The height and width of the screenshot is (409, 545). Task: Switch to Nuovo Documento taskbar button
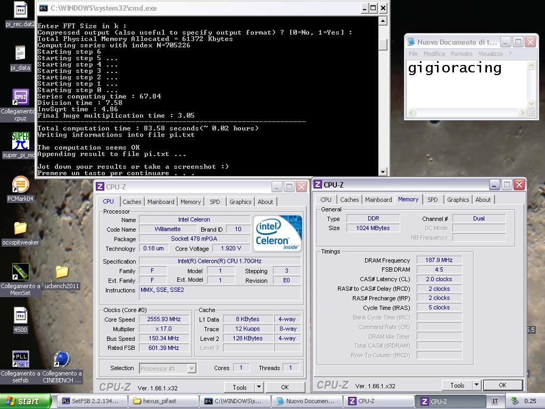(x=306, y=401)
